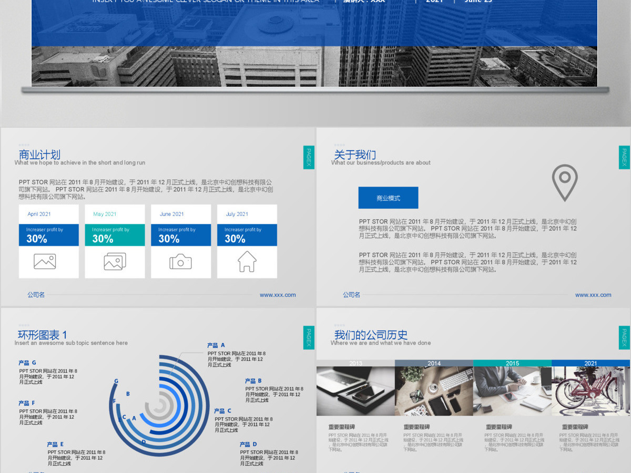Click the desk keyboard photo under 2014

tap(434, 391)
